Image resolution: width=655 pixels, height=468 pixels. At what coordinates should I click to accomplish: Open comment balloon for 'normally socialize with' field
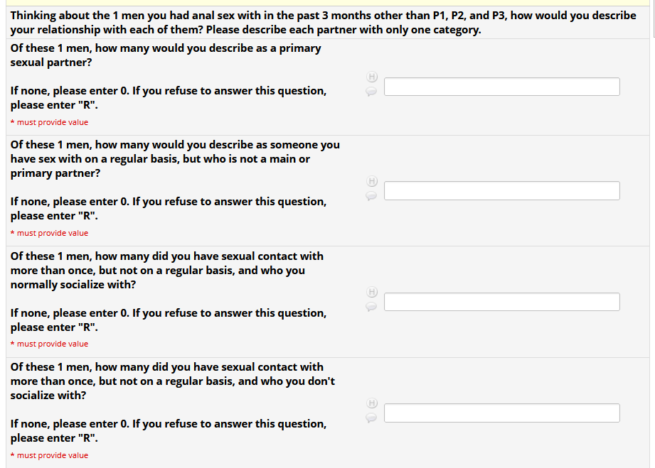[x=371, y=307]
